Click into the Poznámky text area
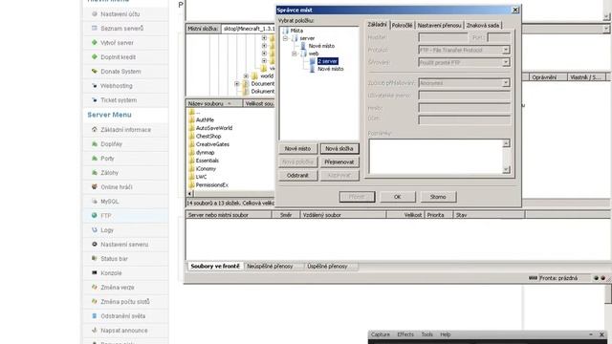 pos(436,157)
